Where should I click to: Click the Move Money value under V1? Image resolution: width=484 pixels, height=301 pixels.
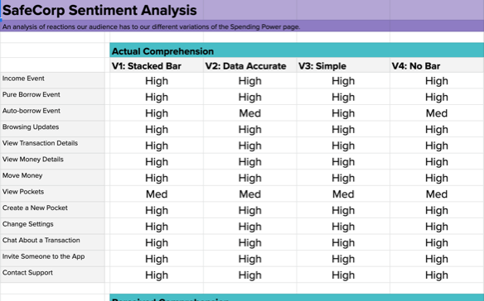[157, 178]
